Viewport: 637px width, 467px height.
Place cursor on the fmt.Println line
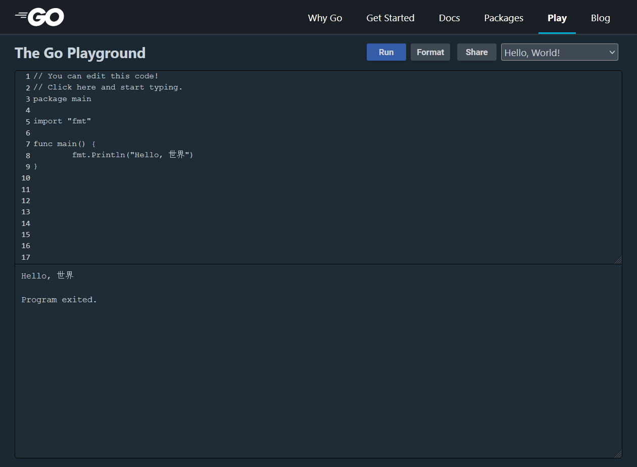pyautogui.click(x=132, y=155)
